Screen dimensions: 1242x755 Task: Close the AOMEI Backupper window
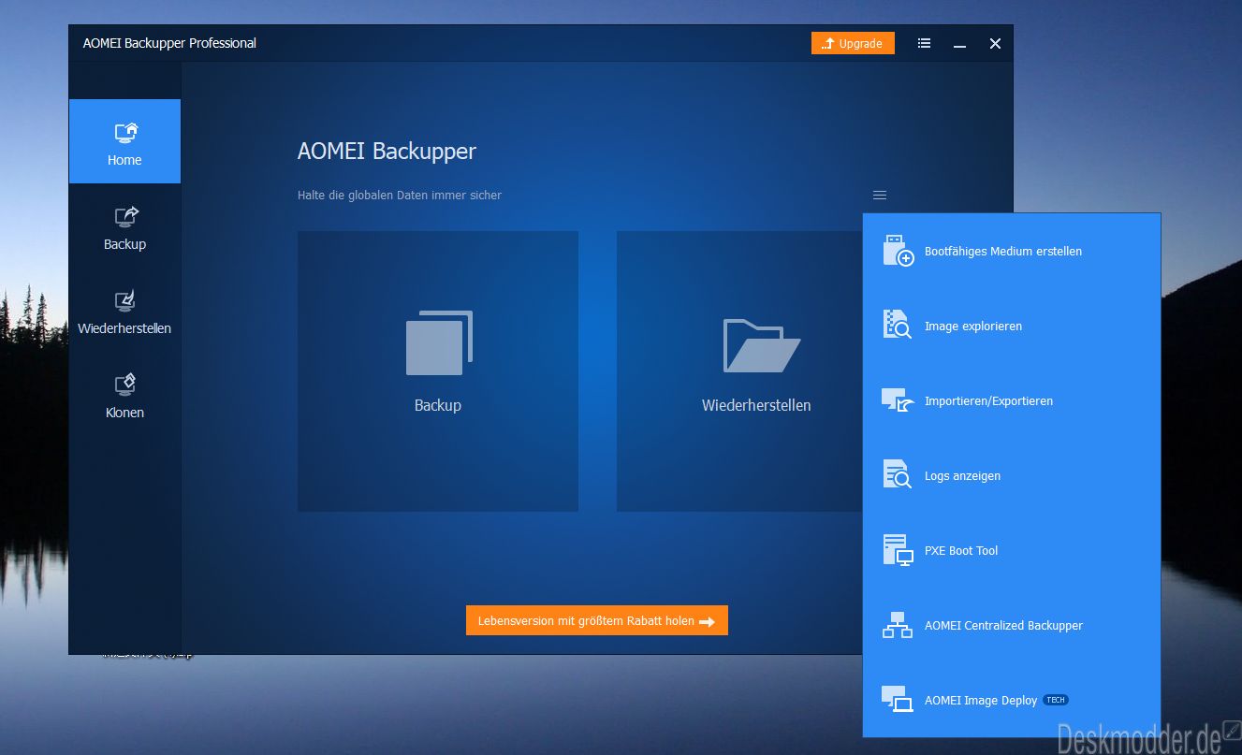coord(995,43)
